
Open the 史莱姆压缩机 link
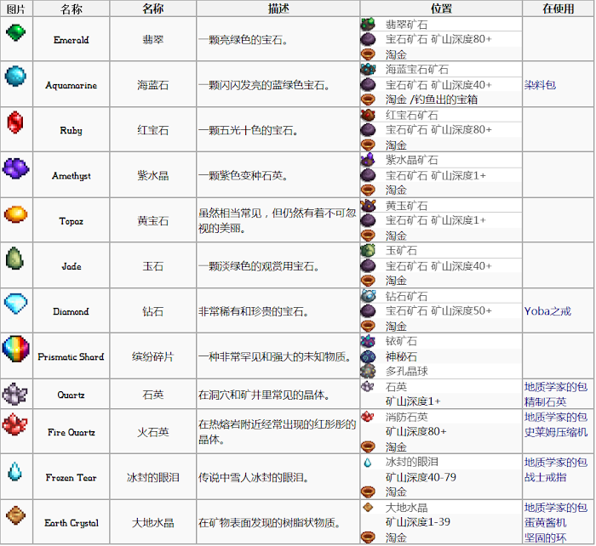(556, 432)
